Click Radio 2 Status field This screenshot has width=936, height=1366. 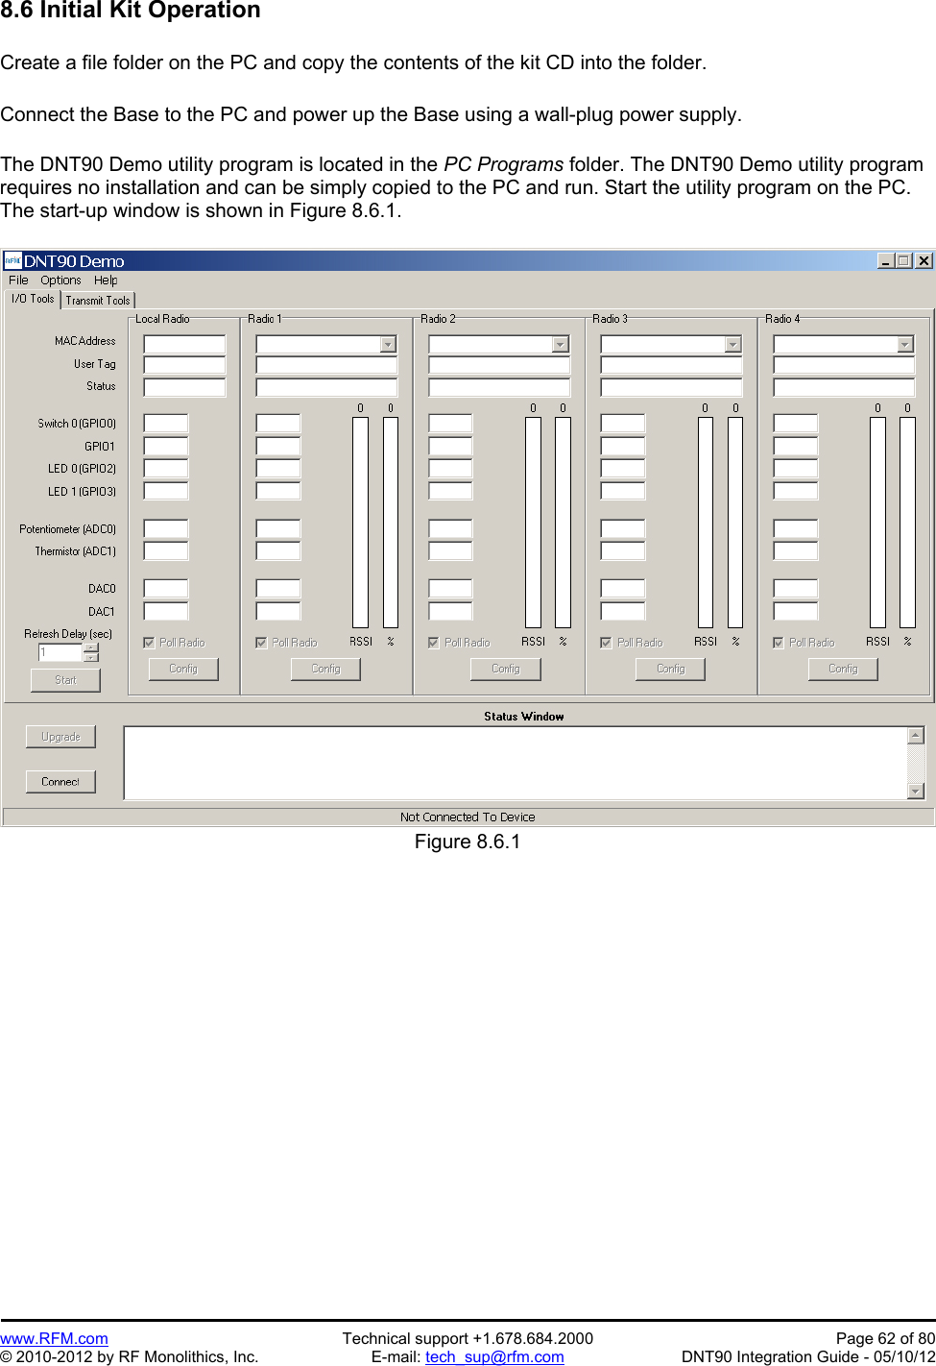[x=499, y=387]
